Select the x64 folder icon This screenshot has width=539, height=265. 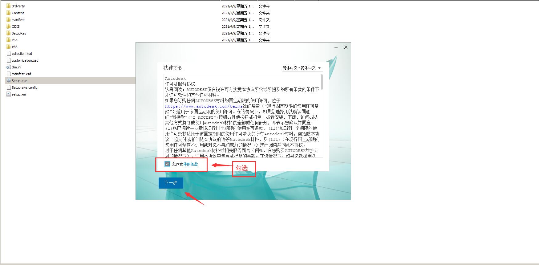tap(8, 40)
